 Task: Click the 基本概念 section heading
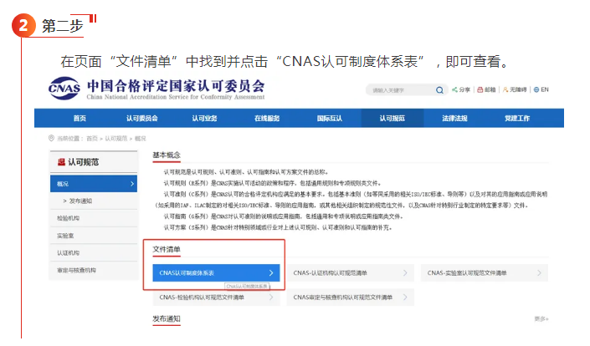167,155
